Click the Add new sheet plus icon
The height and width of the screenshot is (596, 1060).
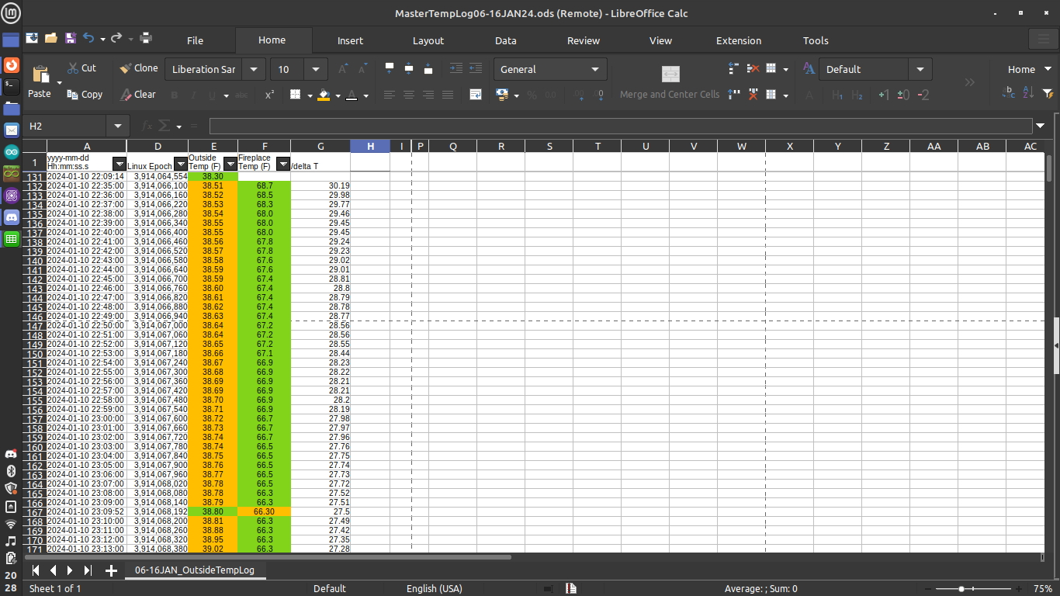pyautogui.click(x=111, y=570)
